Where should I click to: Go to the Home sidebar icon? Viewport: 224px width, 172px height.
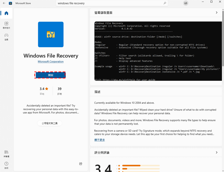pos(6,13)
